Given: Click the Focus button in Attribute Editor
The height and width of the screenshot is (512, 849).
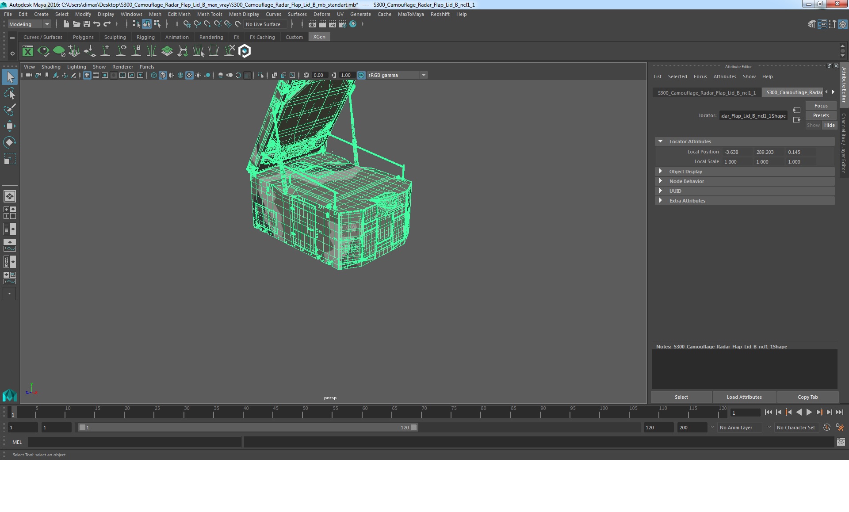Looking at the screenshot, I should click(821, 106).
